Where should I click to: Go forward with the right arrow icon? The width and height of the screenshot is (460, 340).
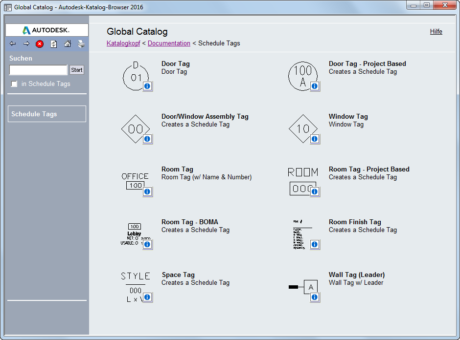click(26, 43)
